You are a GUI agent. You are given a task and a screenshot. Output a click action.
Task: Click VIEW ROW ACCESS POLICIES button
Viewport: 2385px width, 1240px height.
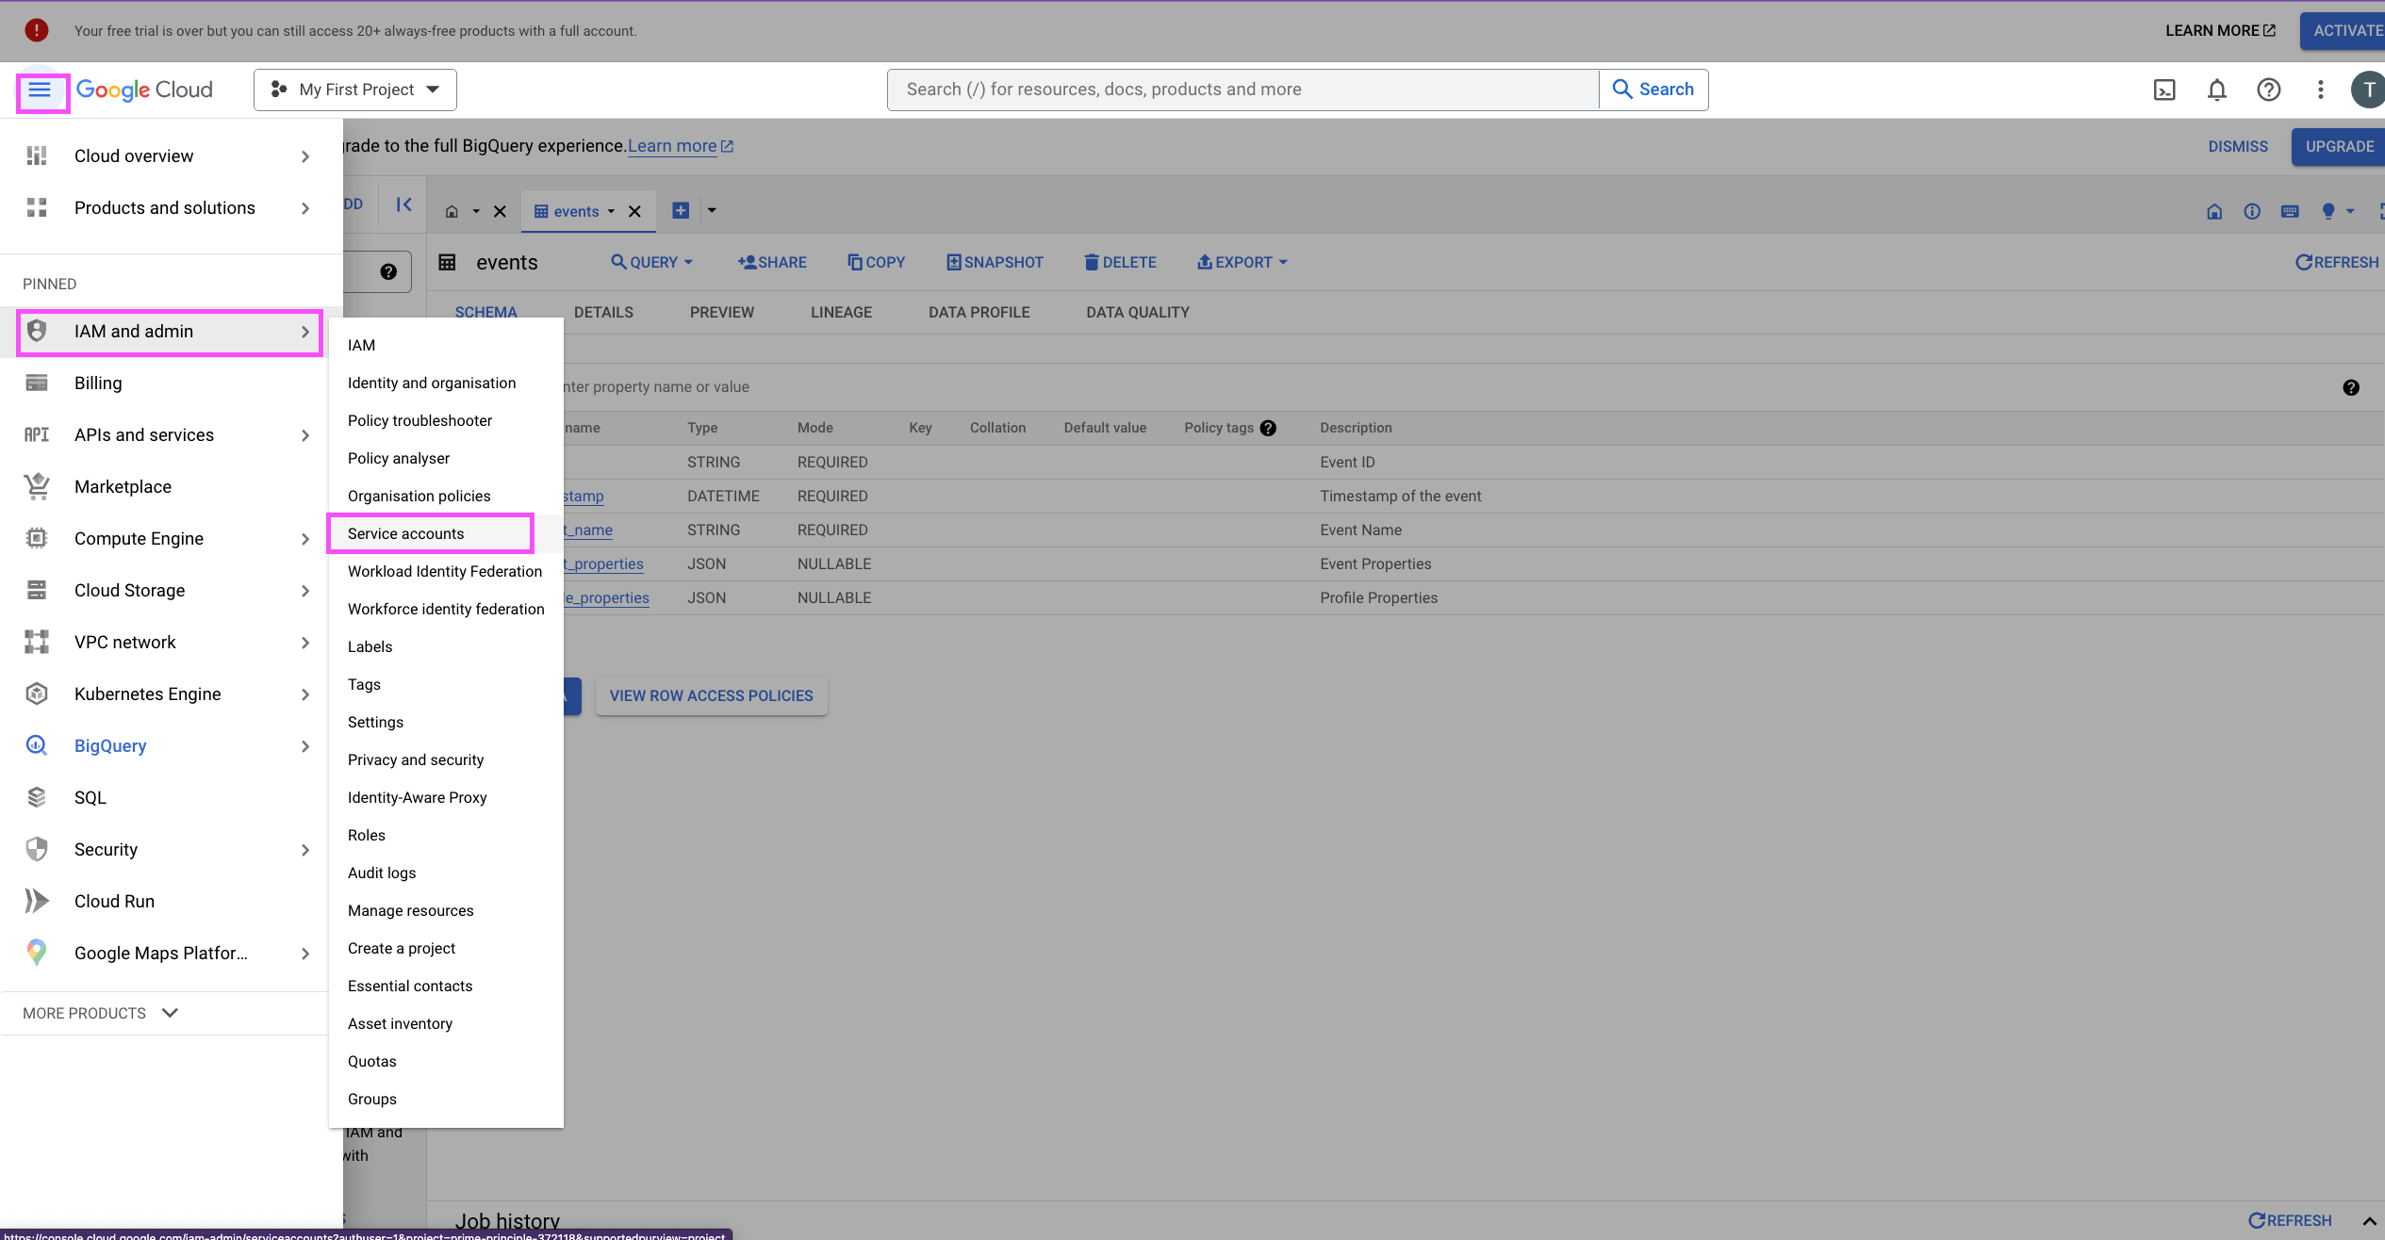(x=711, y=696)
